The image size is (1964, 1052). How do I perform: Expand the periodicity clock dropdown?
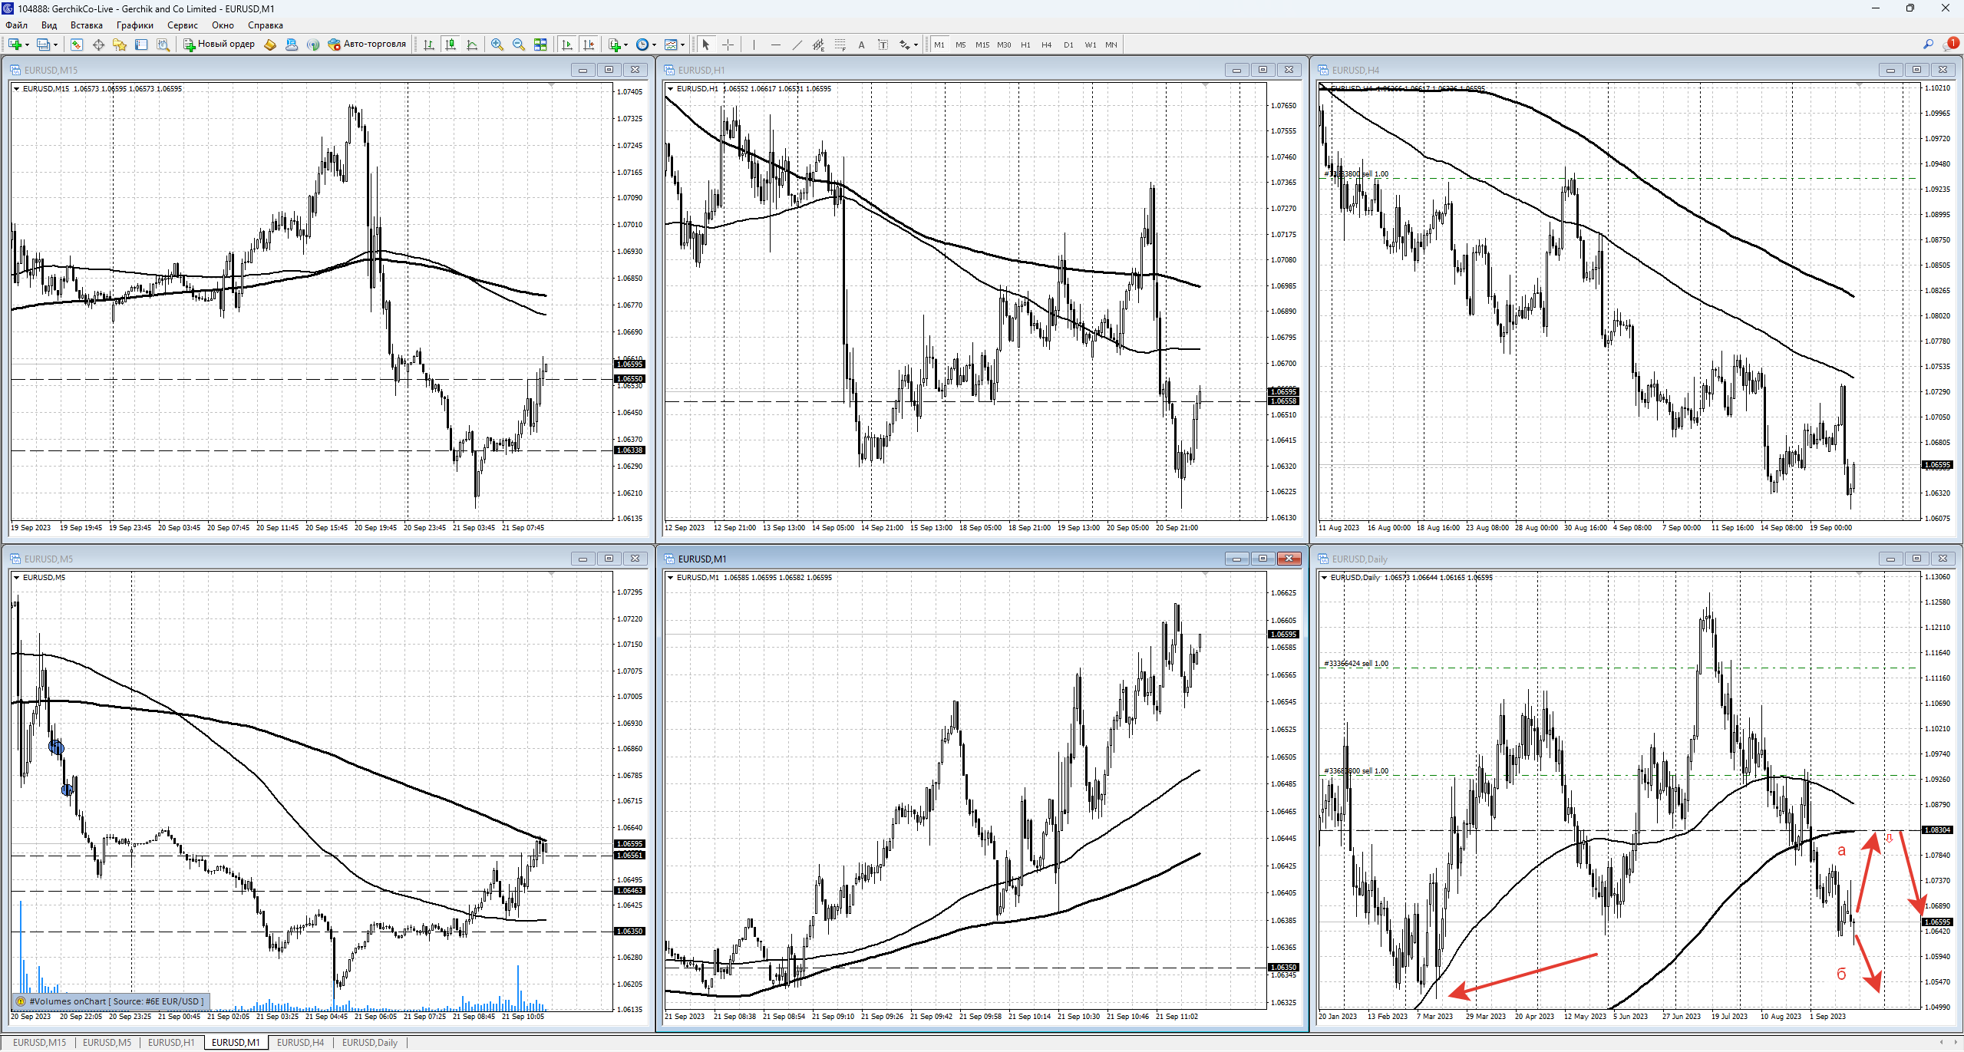click(654, 45)
